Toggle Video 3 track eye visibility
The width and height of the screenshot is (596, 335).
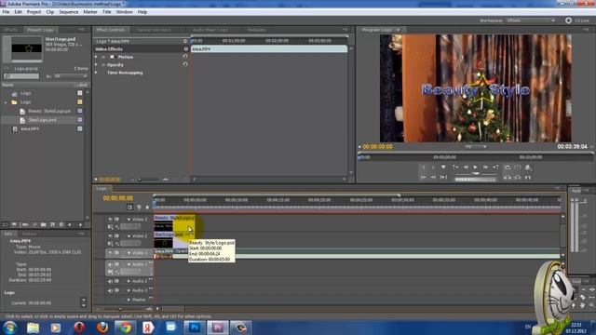coord(110,220)
